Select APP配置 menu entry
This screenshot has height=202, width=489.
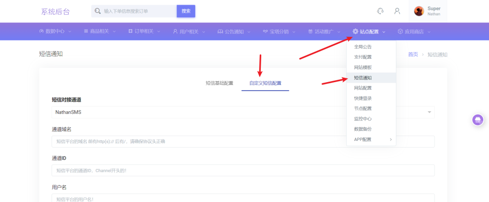tap(371, 139)
